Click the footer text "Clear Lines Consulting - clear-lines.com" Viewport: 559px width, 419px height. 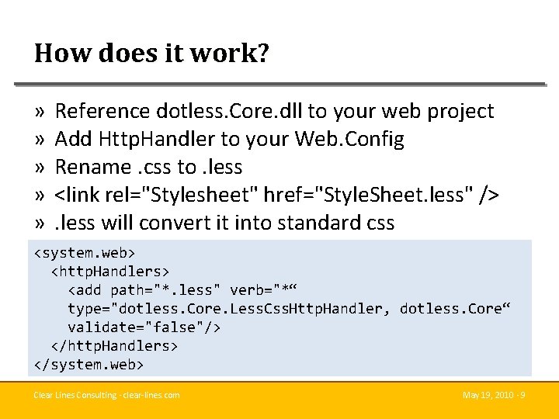(x=106, y=395)
